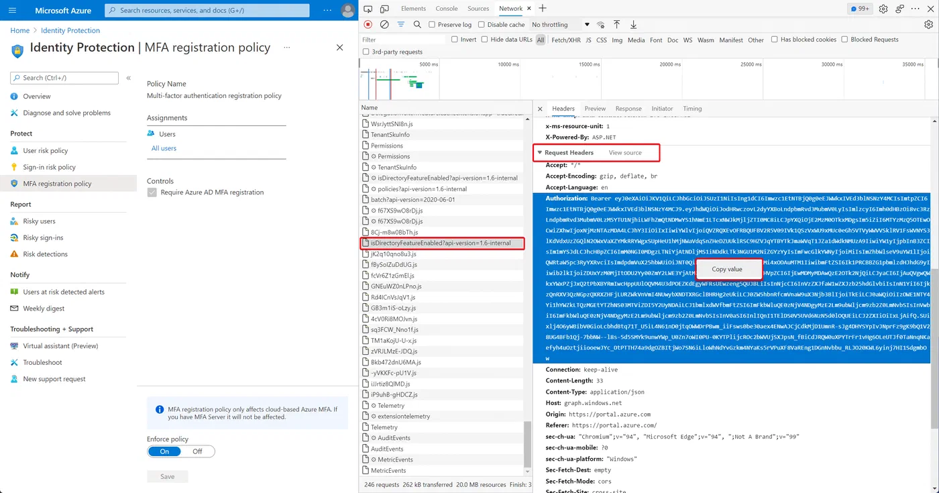939x493 pixels.
Task: Open User risk policy
Action: (x=46, y=151)
